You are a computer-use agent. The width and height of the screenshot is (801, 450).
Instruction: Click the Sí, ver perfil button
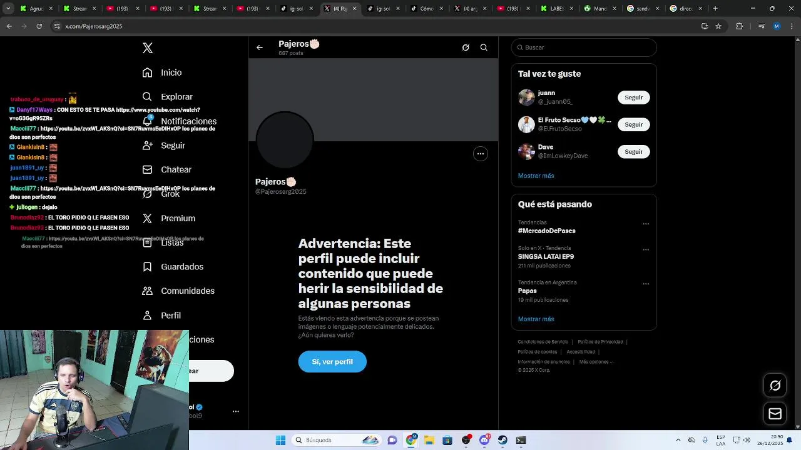[332, 362]
